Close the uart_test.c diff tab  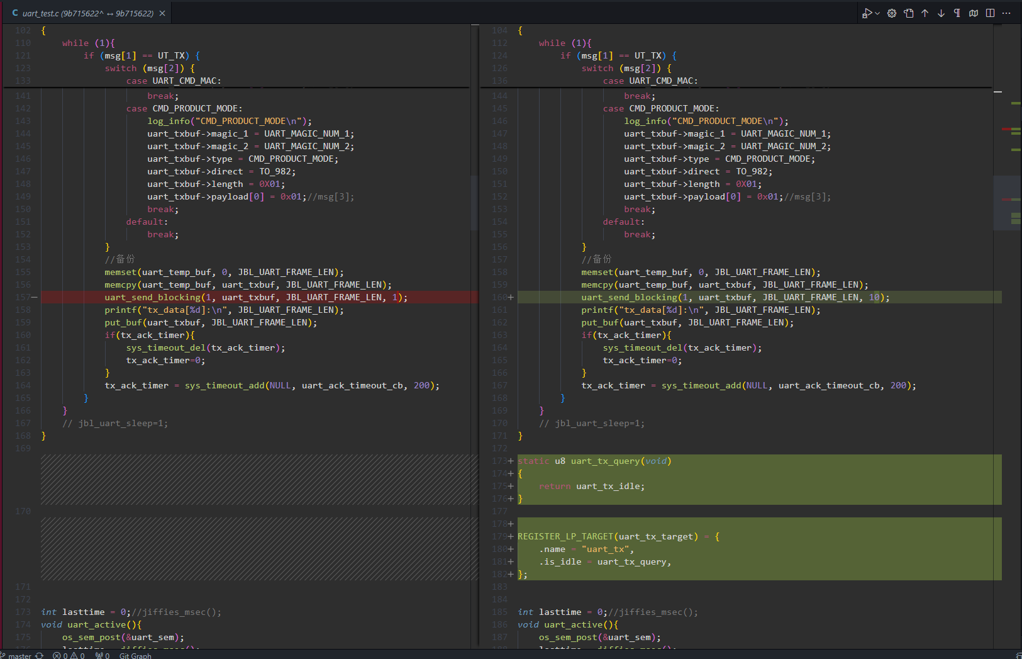162,13
